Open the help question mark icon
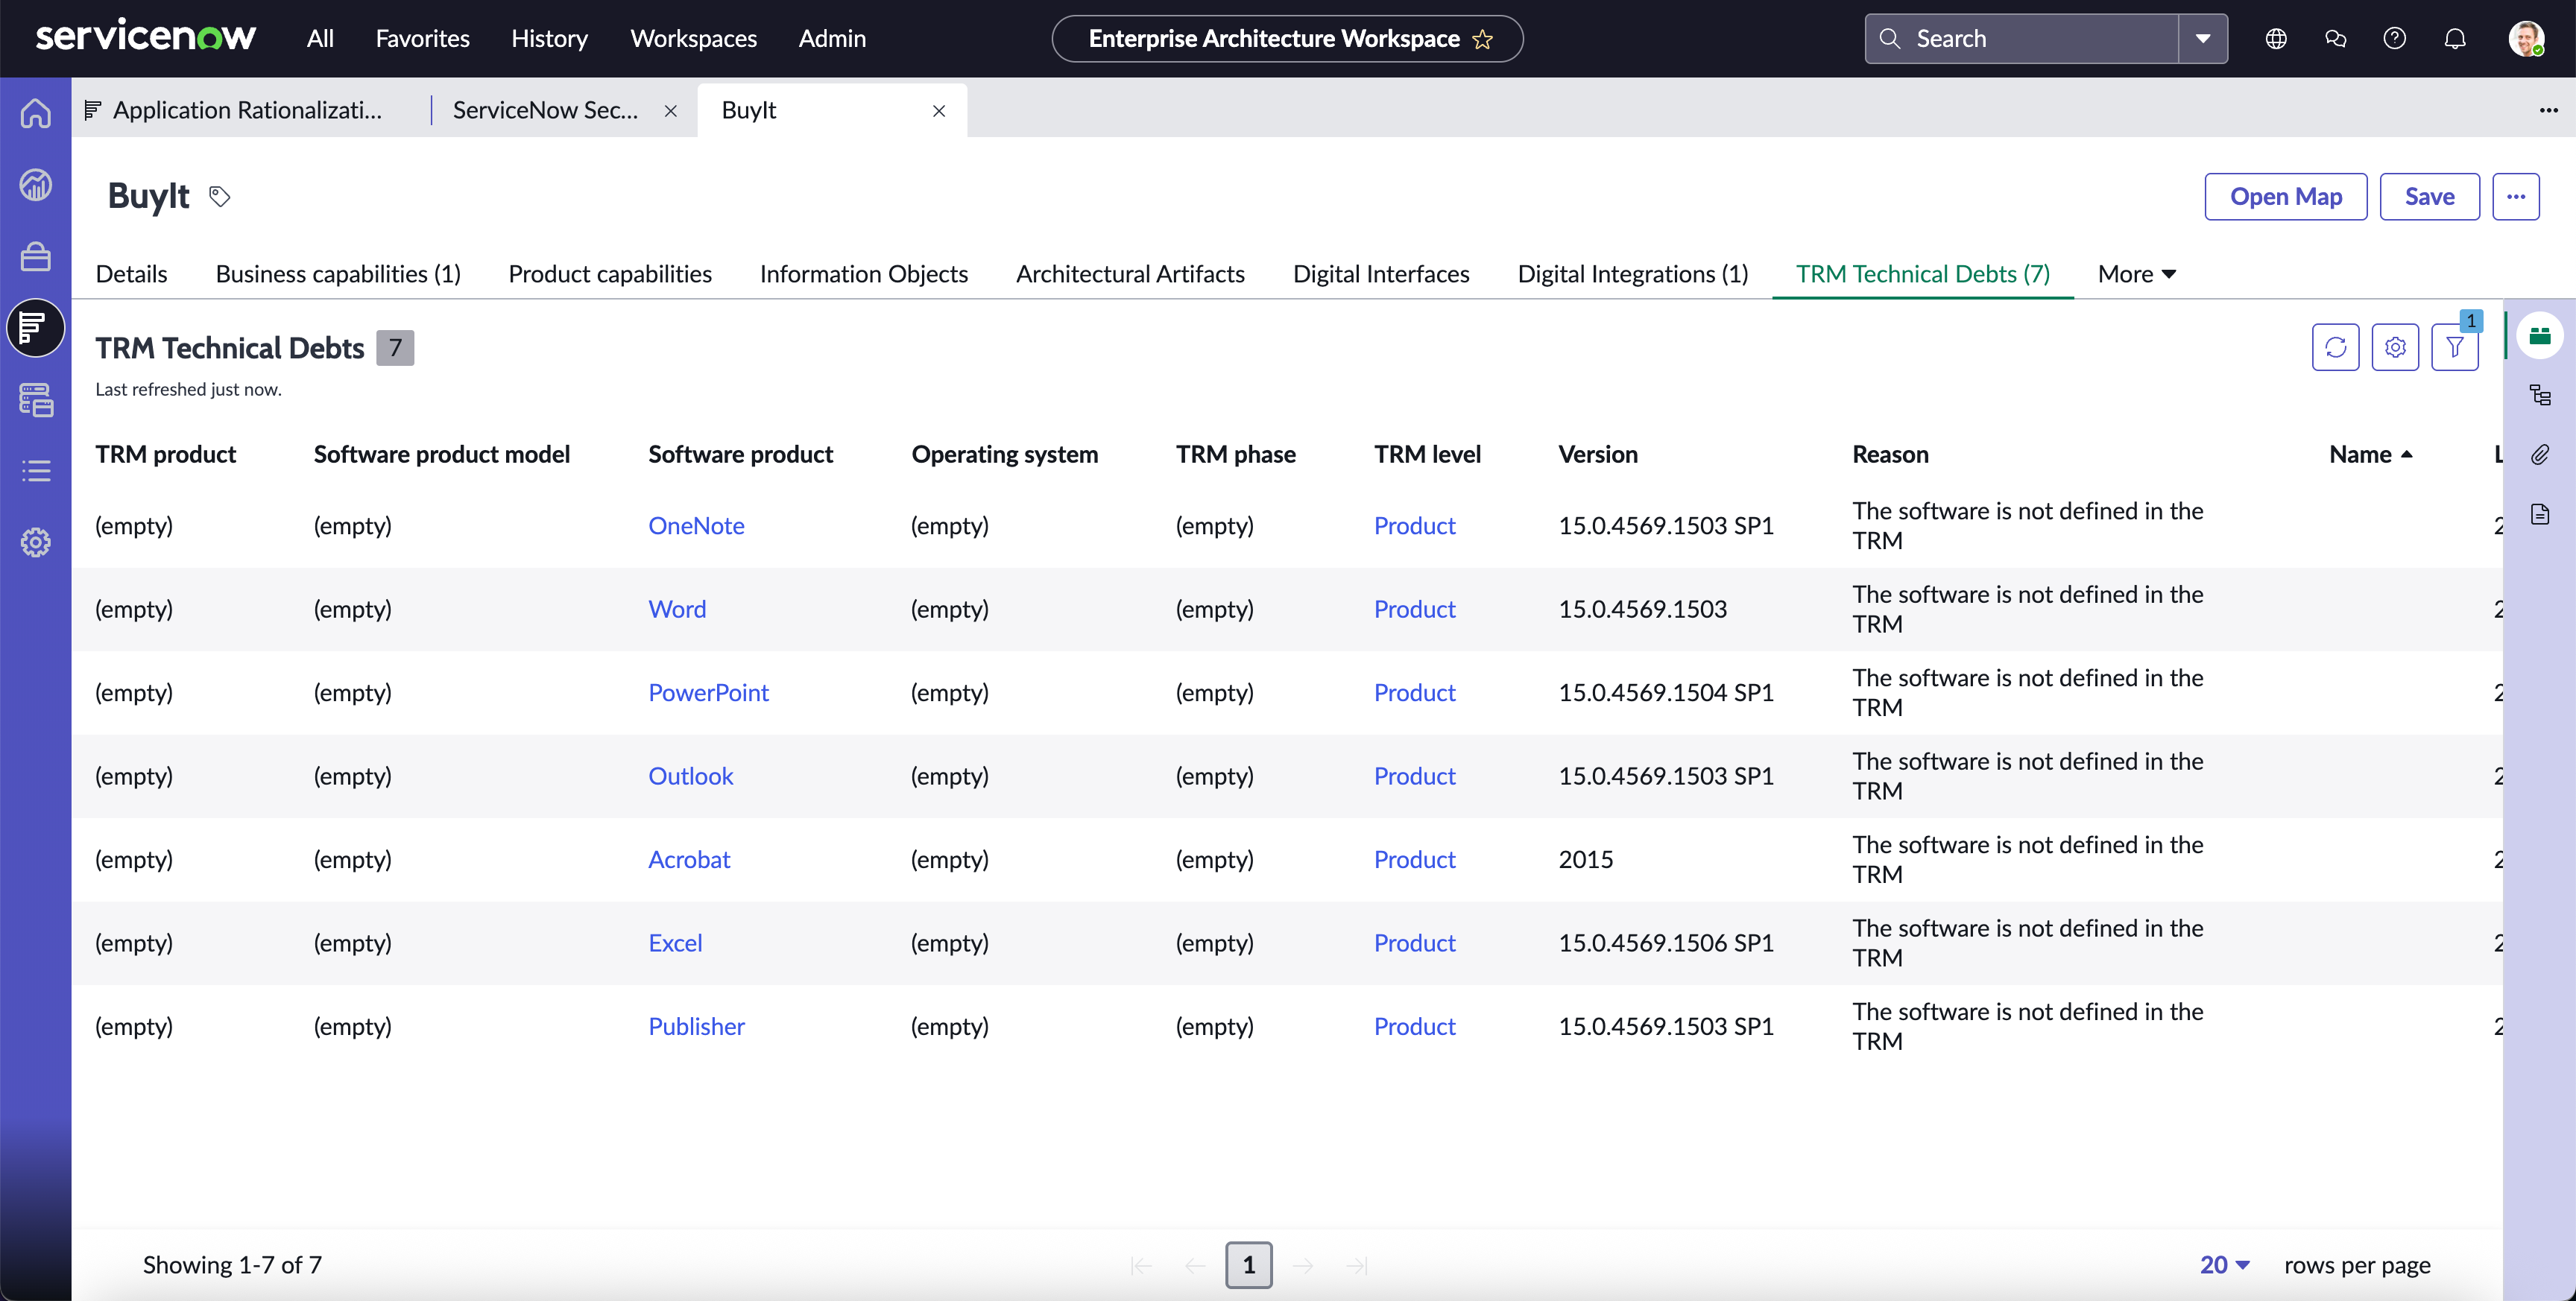2576x1301 pixels. pos(2395,39)
